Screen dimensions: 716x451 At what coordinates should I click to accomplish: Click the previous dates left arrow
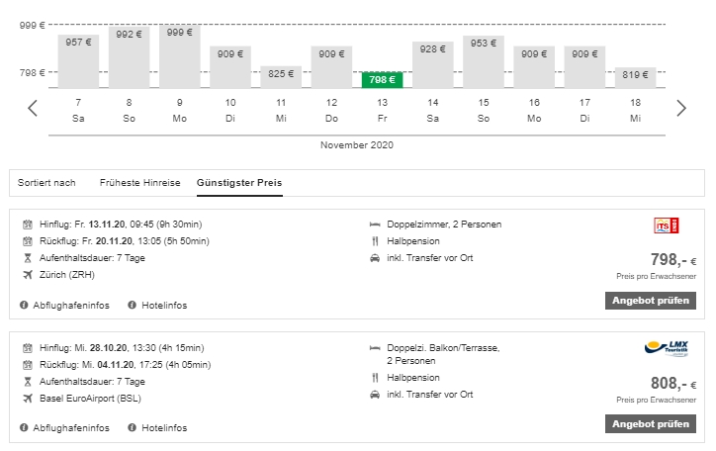coord(33,109)
